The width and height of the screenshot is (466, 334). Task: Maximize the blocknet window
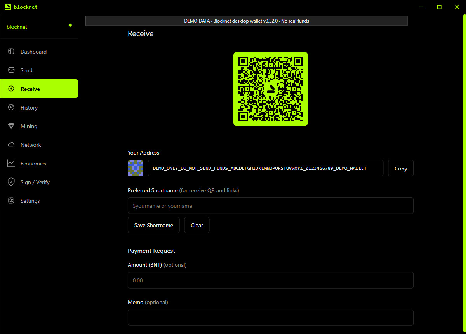(x=439, y=7)
